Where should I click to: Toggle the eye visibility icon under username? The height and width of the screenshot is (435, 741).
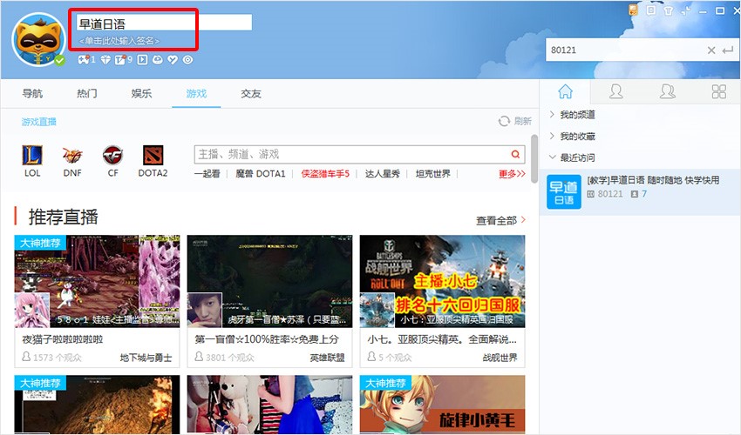[x=187, y=60]
